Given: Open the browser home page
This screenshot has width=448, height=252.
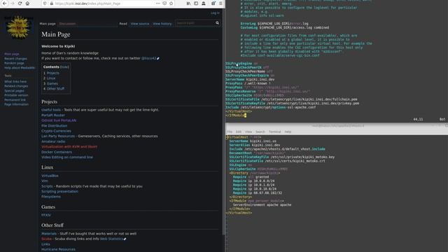Looking at the screenshot, I should 27,3.
